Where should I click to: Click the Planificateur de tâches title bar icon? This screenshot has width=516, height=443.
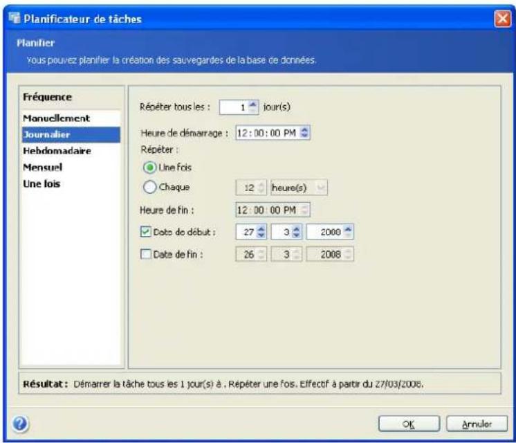[15, 18]
